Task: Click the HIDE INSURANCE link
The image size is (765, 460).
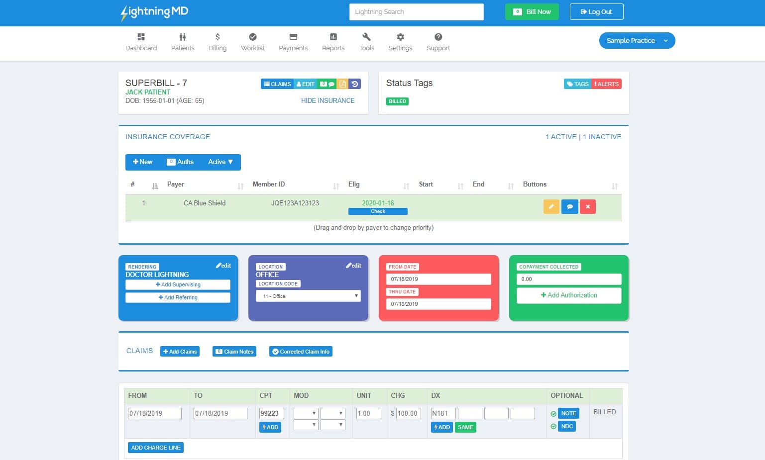Action: tap(328, 100)
